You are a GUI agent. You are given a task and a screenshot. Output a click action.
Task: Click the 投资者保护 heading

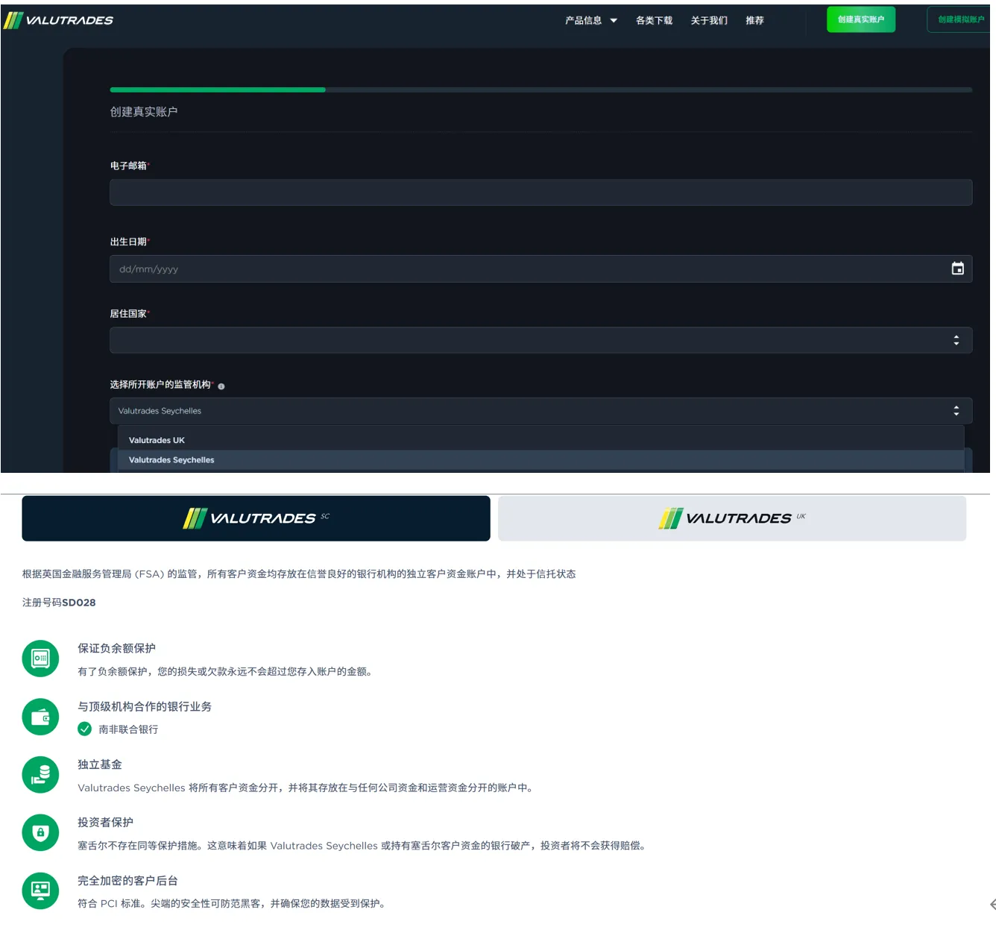pos(106,822)
